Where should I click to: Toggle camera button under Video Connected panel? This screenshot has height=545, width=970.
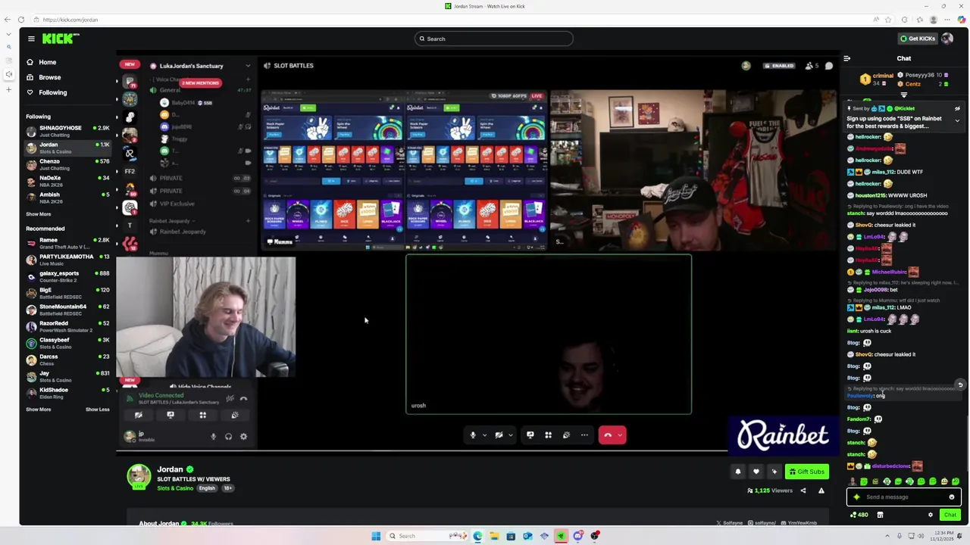pyautogui.click(x=138, y=415)
